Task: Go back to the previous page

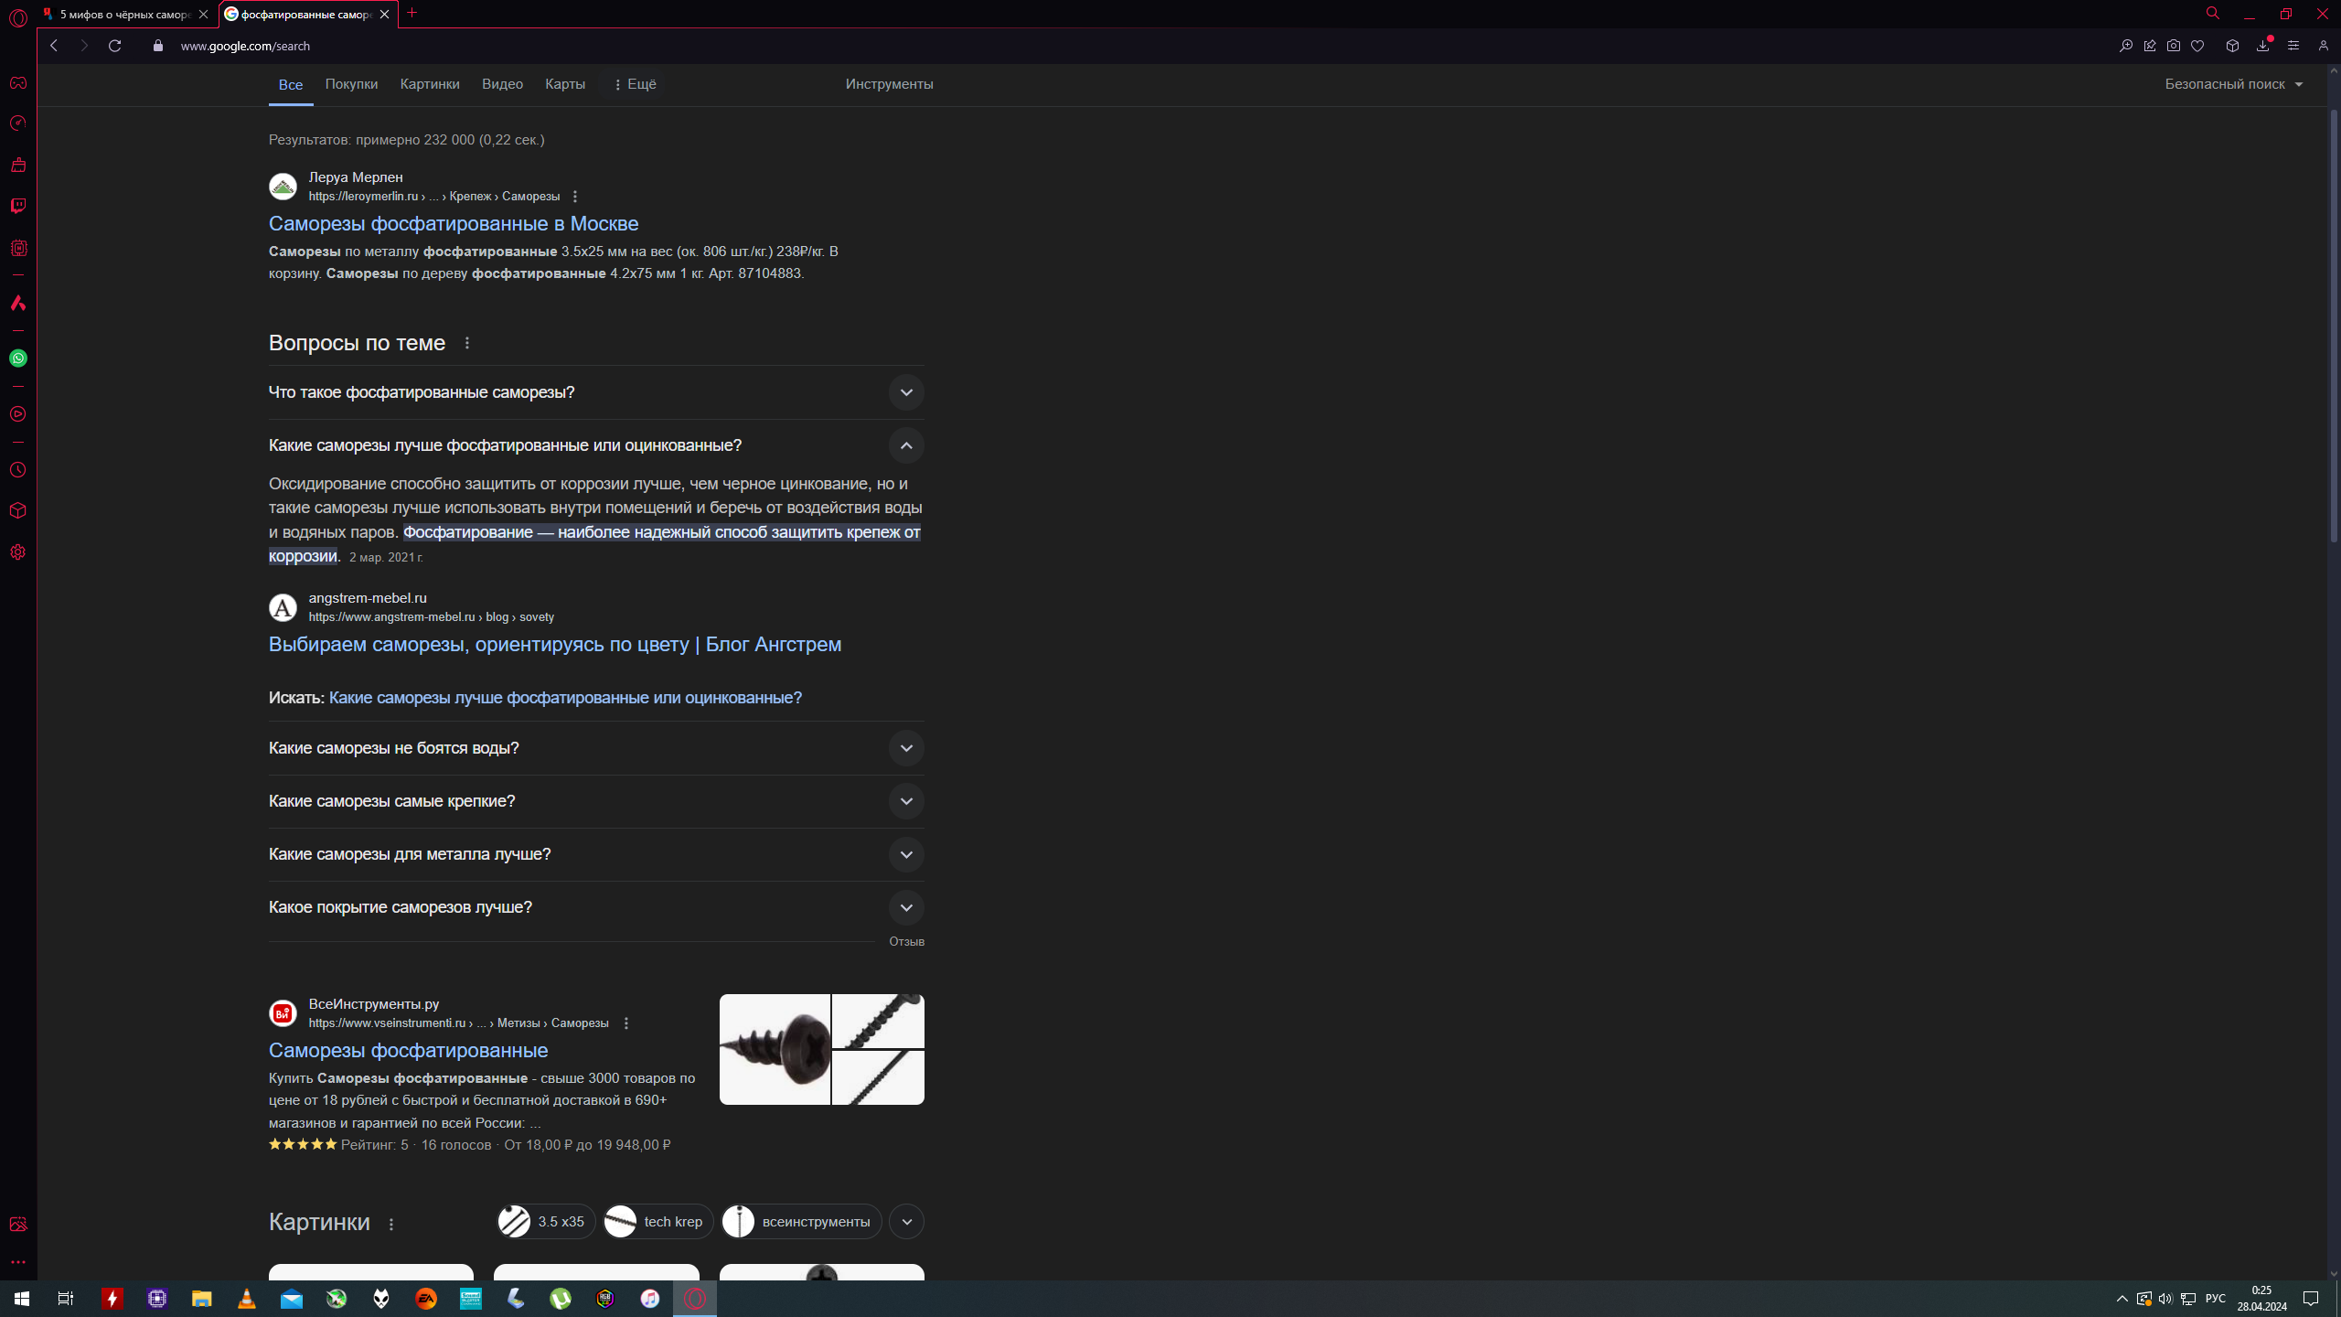Action: pos(54,46)
